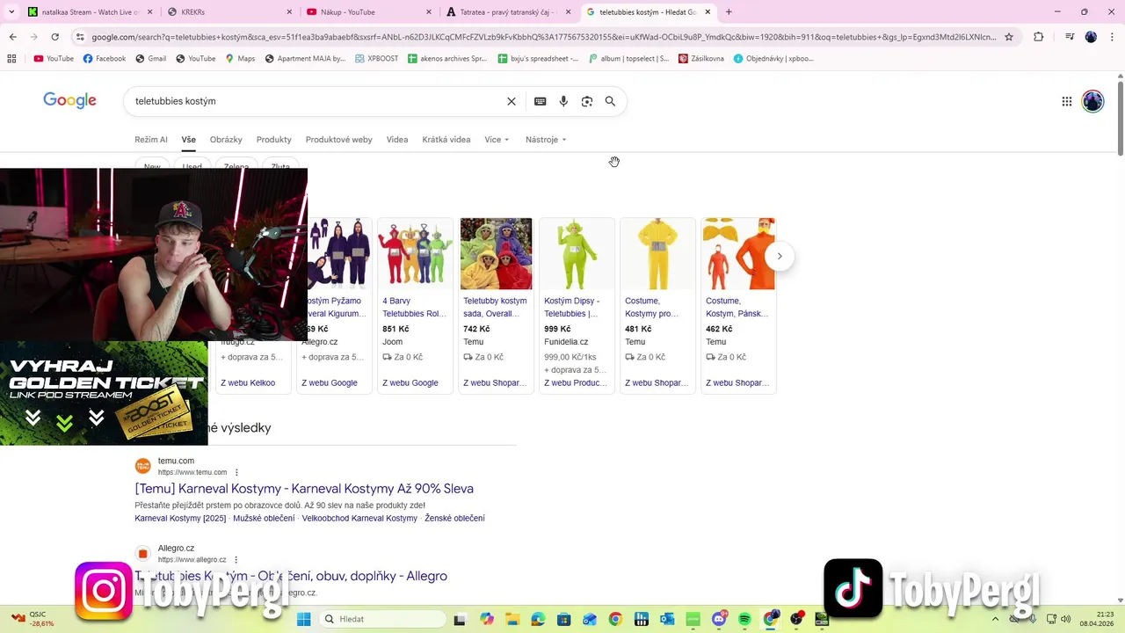1125x633 pixels.
Task: Focus the Google search input field
Action: 316,101
